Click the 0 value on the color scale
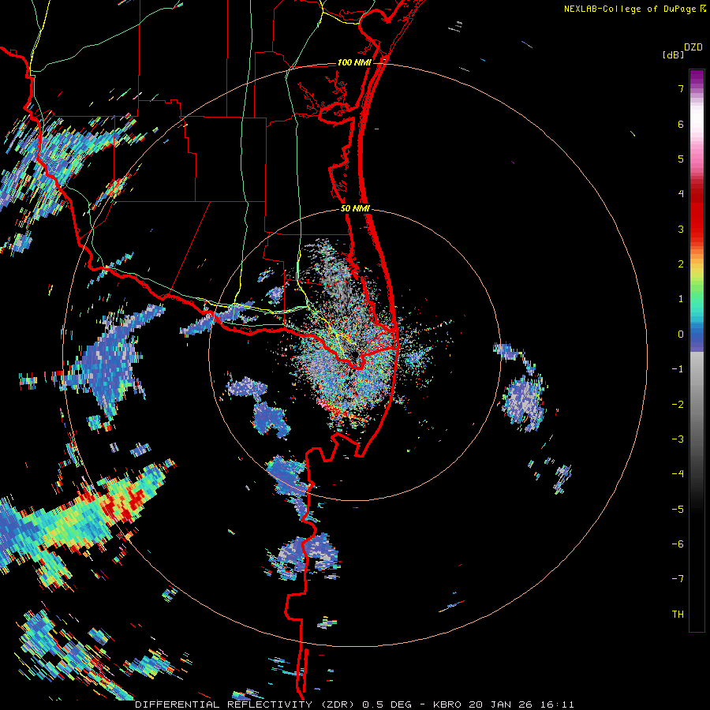Image resolution: width=710 pixels, height=710 pixels. [x=681, y=334]
